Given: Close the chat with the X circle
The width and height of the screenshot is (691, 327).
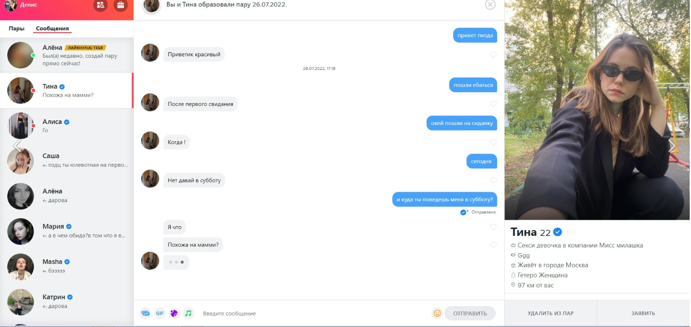Looking at the screenshot, I should [490, 5].
